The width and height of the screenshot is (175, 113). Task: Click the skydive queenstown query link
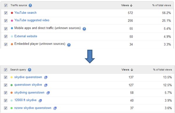pos(28,77)
